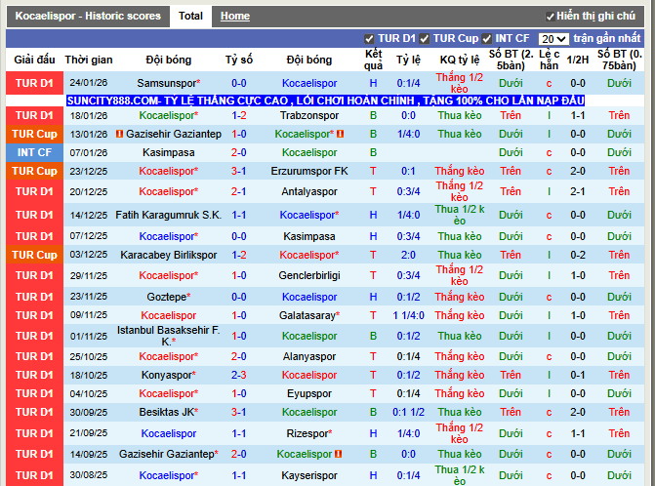Screen dimensions: 655x486
Task: Click TUR D1 badge for Samsunspor match
Action: pyautogui.click(x=34, y=84)
